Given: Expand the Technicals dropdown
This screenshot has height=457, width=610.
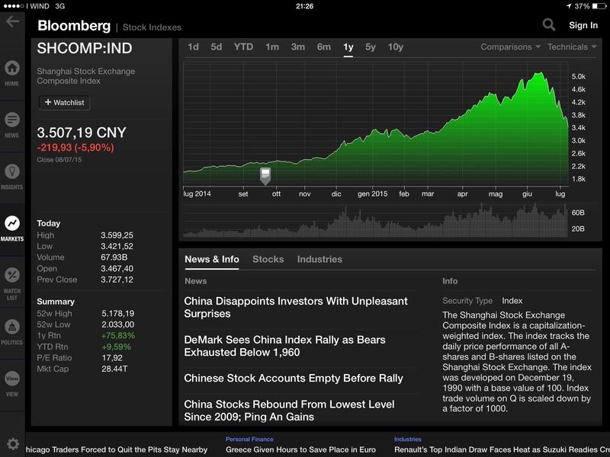Looking at the screenshot, I should (x=572, y=47).
